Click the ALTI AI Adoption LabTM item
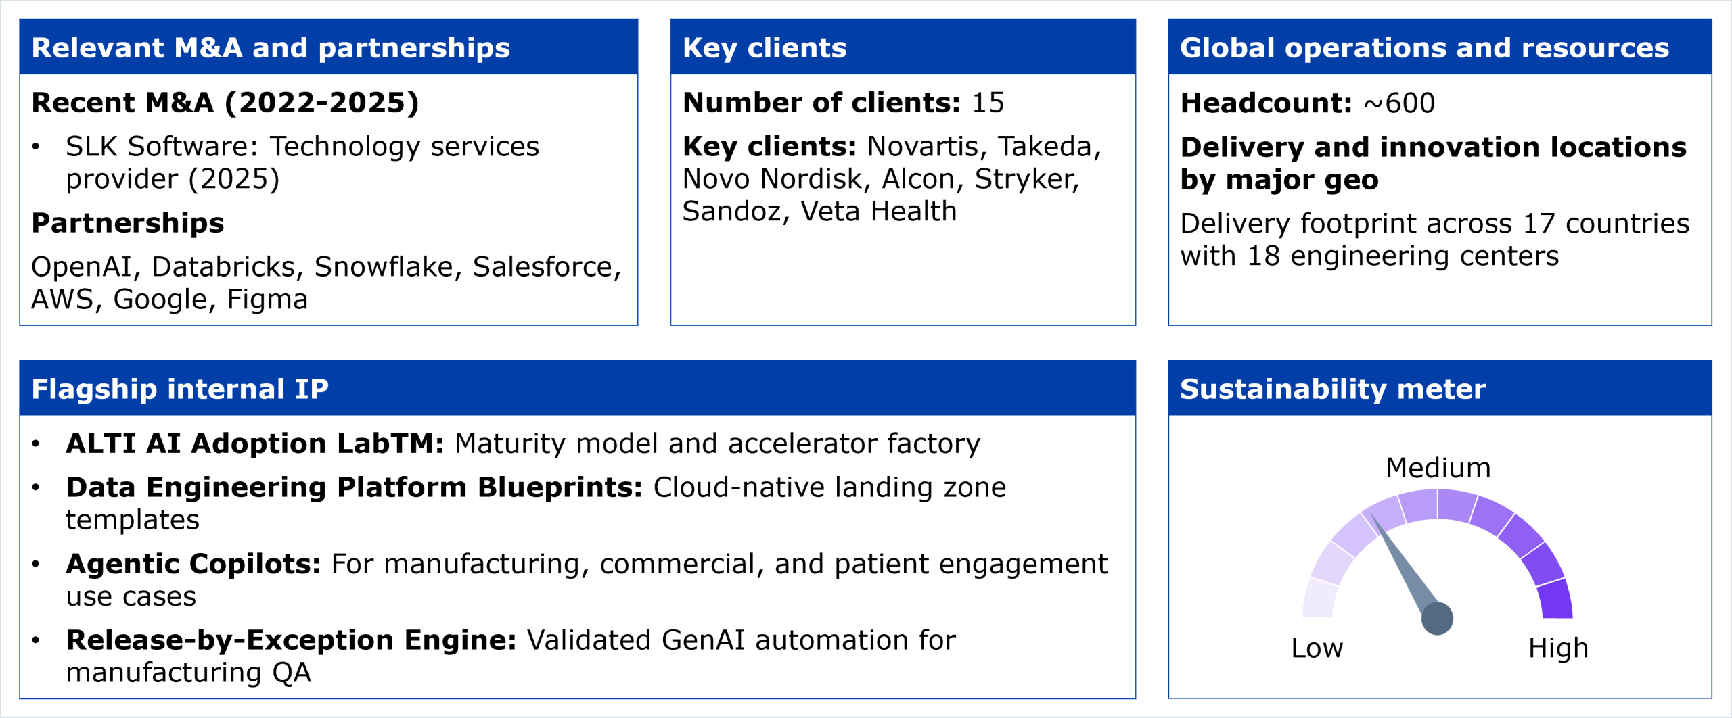 (x=254, y=444)
